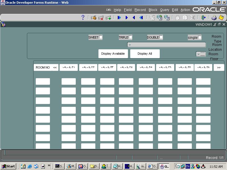Click the Delete Record toolbar icon

pyautogui.click(x=101, y=18)
